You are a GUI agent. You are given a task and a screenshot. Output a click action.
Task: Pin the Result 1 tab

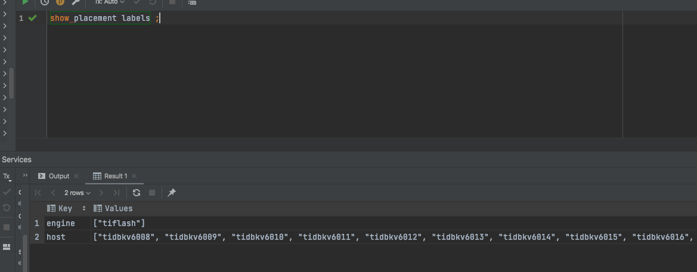(172, 193)
